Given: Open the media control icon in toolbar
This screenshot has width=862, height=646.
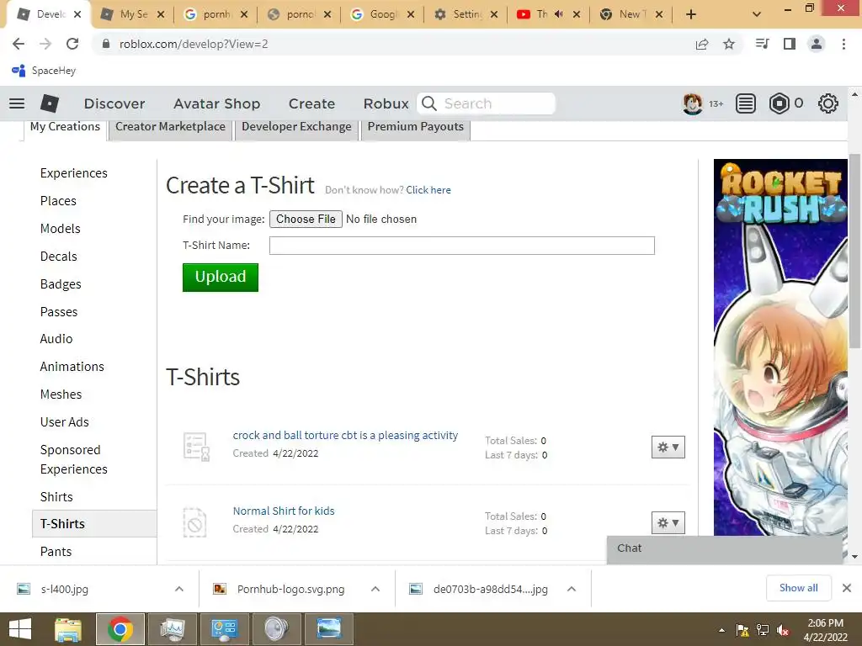Looking at the screenshot, I should point(762,44).
